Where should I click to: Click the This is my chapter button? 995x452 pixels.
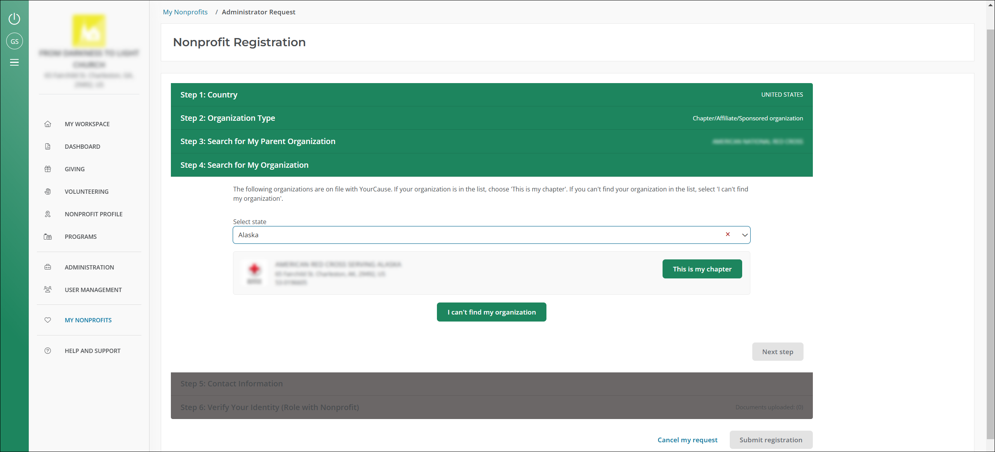tap(702, 269)
